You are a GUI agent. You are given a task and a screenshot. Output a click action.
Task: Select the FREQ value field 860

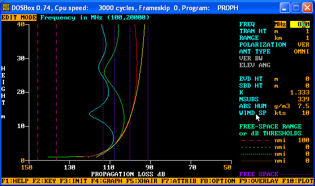tap(300, 24)
